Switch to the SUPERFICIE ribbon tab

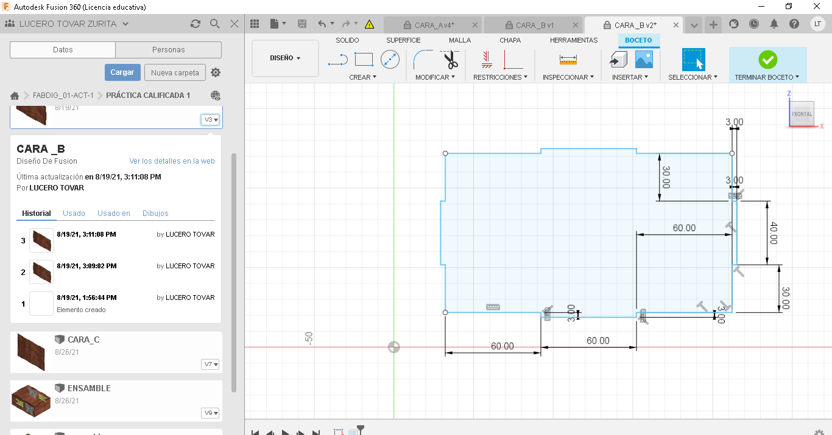click(x=403, y=40)
